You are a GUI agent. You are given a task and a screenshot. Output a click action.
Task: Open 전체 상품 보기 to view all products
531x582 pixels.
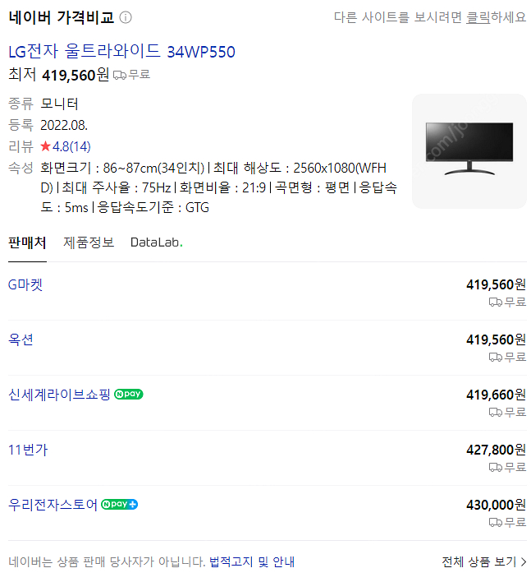point(483,562)
